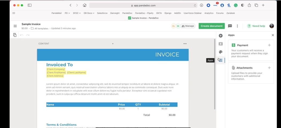Click the Subtotal column header
This screenshot has height=128, width=281.
pos(164,105)
